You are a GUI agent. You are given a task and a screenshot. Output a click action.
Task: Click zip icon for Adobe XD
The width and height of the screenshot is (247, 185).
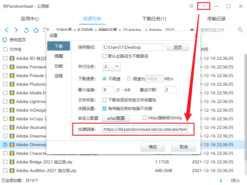pos(12,58)
